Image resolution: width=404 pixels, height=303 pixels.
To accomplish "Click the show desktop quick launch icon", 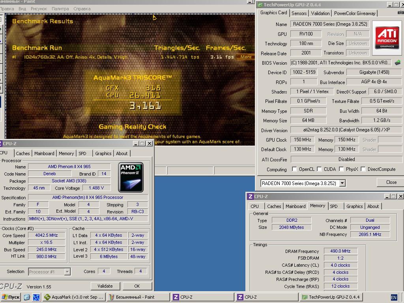I will 36,297.
